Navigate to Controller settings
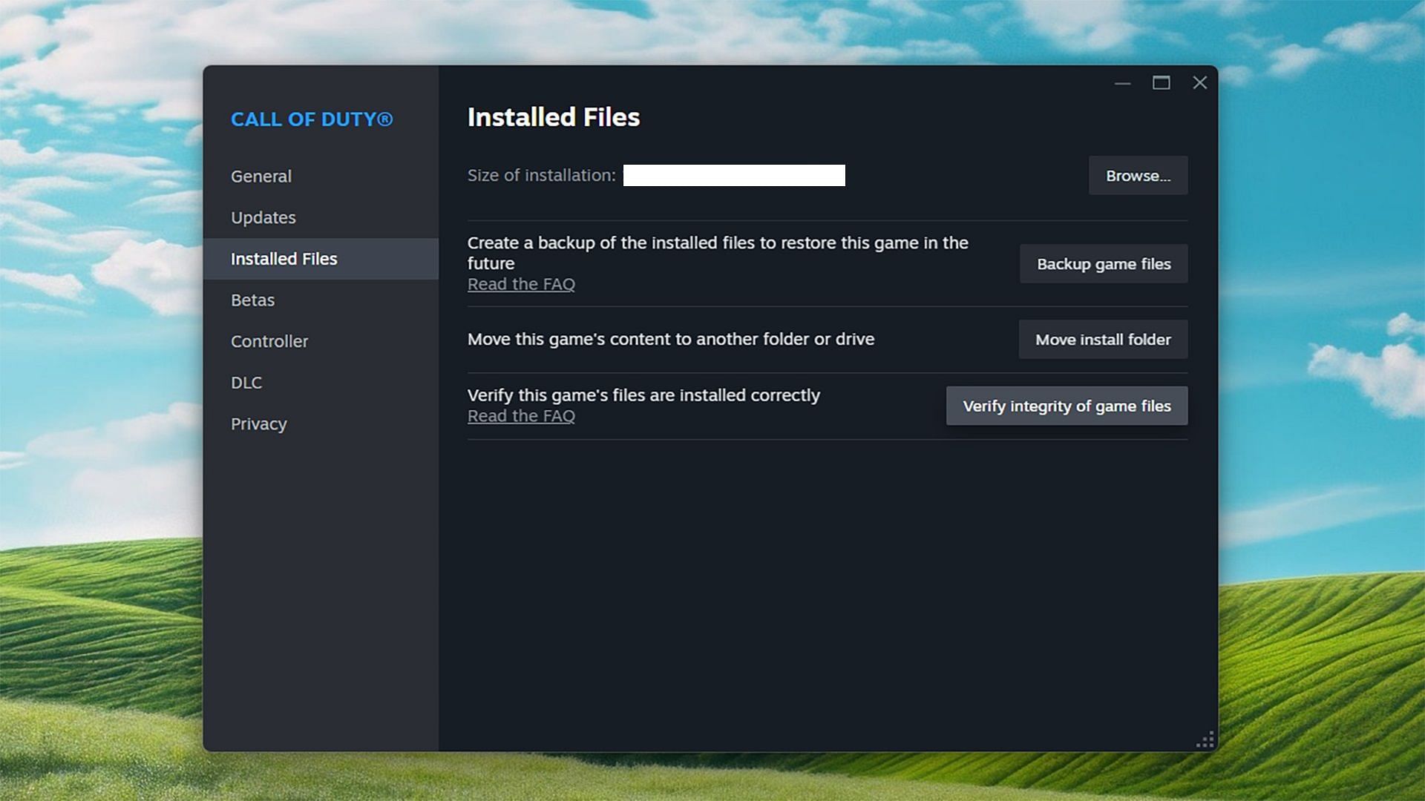The image size is (1425, 801). click(269, 340)
